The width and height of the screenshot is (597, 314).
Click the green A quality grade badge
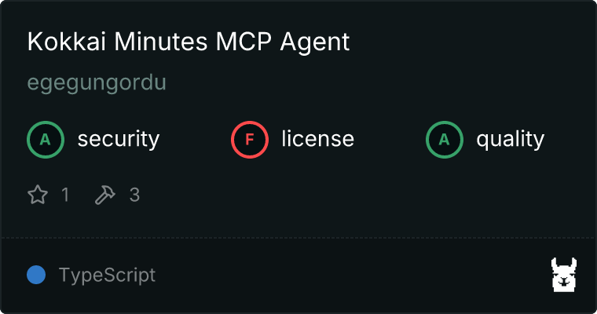tap(445, 140)
